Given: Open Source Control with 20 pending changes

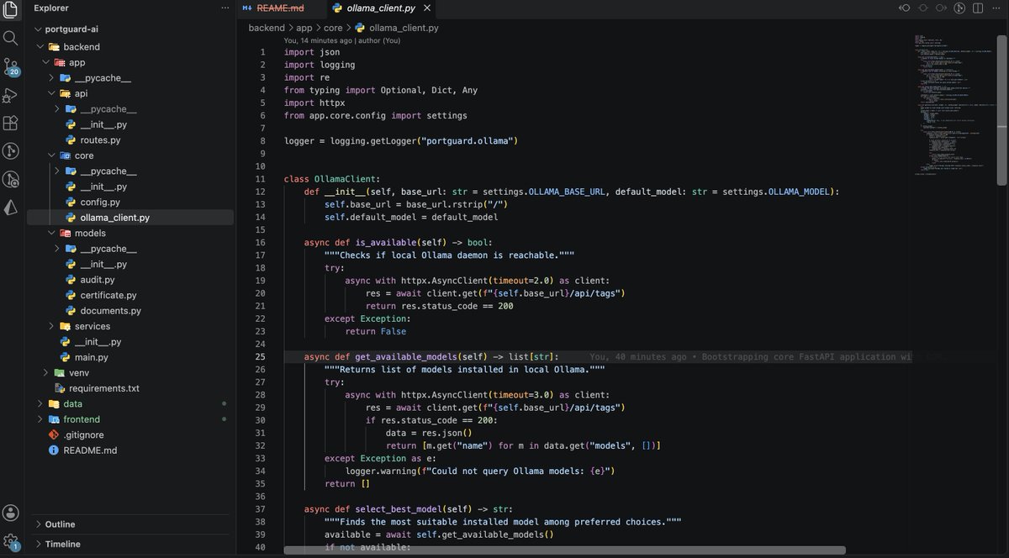Looking at the screenshot, I should [11, 66].
